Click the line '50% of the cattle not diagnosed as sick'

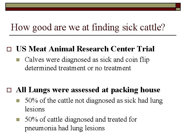[94, 101]
